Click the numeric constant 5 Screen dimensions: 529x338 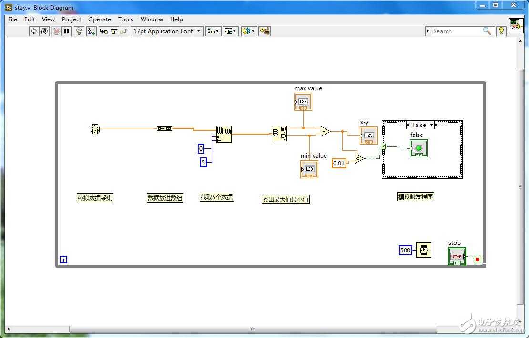click(x=203, y=162)
